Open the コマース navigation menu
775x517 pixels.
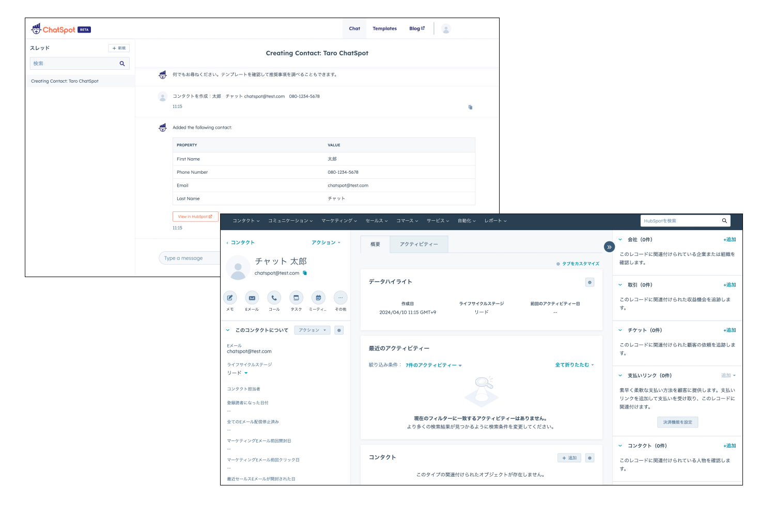point(407,221)
